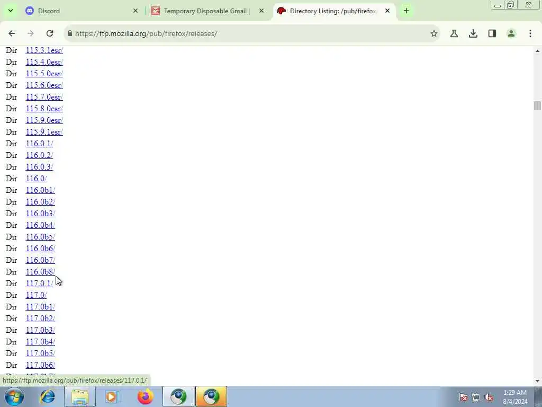Open the 115.6.0esr/ directory link
This screenshot has width=542, height=407.
tap(44, 85)
